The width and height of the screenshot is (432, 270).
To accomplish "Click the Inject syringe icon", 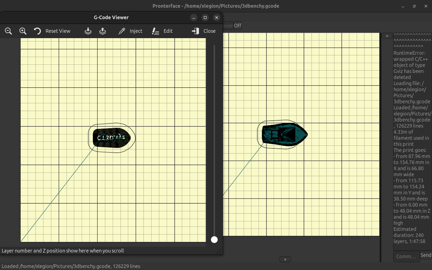I will click(122, 31).
